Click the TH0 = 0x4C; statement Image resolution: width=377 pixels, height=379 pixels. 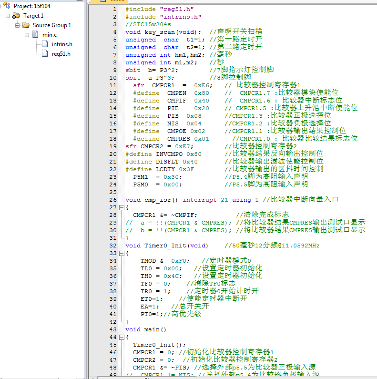click(161, 276)
